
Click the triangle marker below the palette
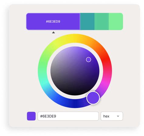[x=53, y=33]
